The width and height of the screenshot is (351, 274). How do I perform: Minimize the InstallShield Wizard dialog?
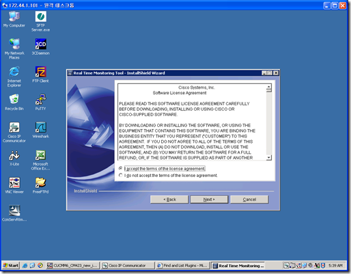(264, 73)
